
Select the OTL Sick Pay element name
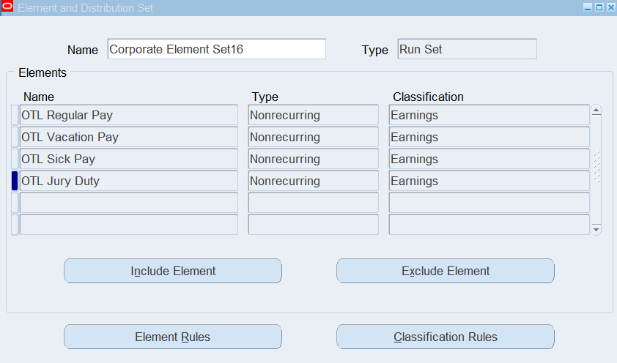[128, 159]
